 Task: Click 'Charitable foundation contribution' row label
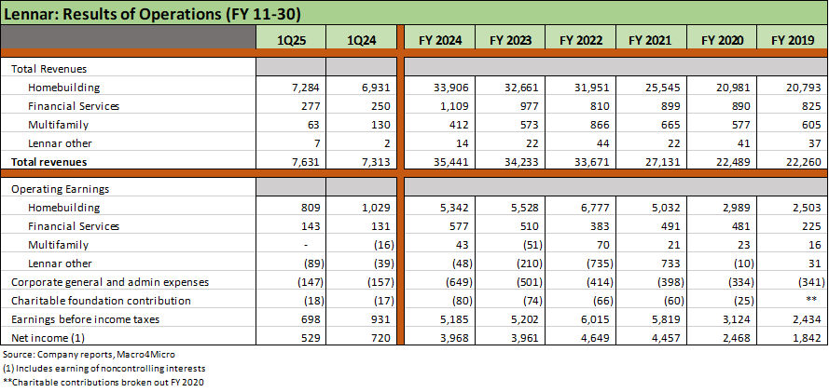point(101,301)
